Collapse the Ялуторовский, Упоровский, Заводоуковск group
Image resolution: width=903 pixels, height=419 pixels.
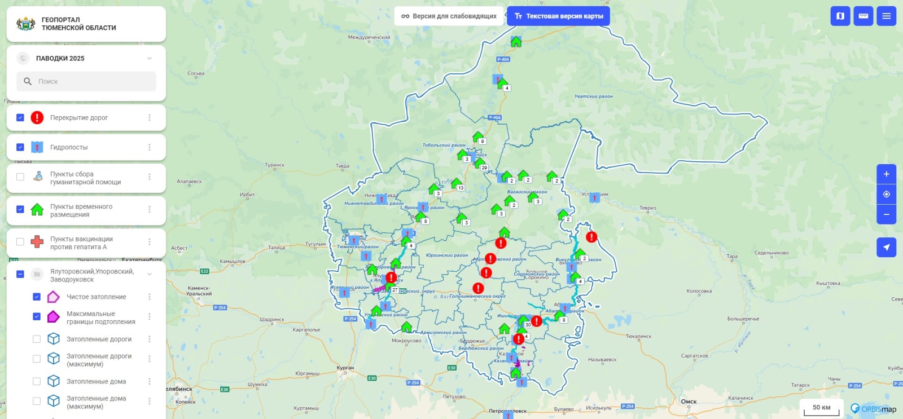point(150,275)
